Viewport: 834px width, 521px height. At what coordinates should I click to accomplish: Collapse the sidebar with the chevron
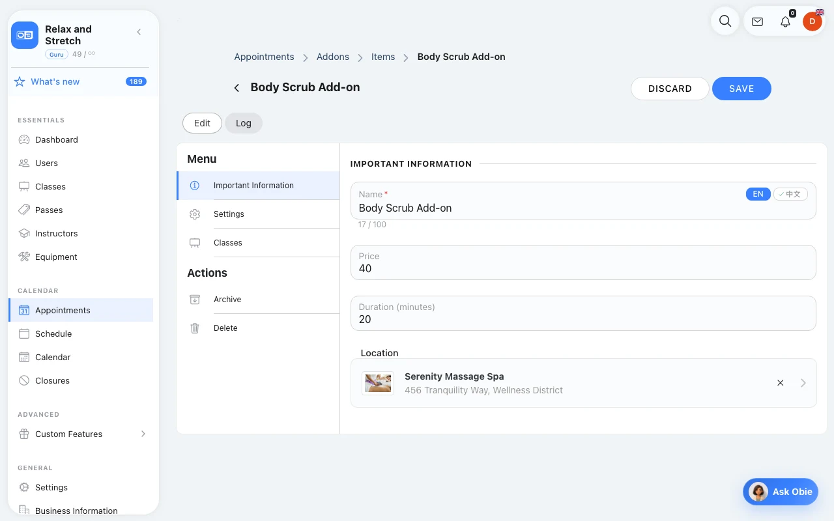[x=139, y=32]
